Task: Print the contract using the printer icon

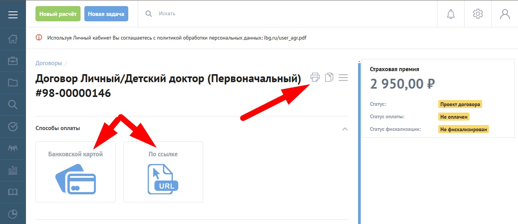Action: tap(315, 78)
